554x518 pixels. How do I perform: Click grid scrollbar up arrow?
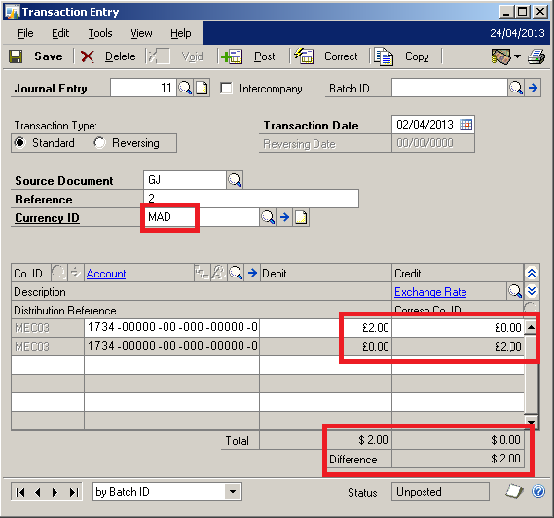(x=531, y=327)
